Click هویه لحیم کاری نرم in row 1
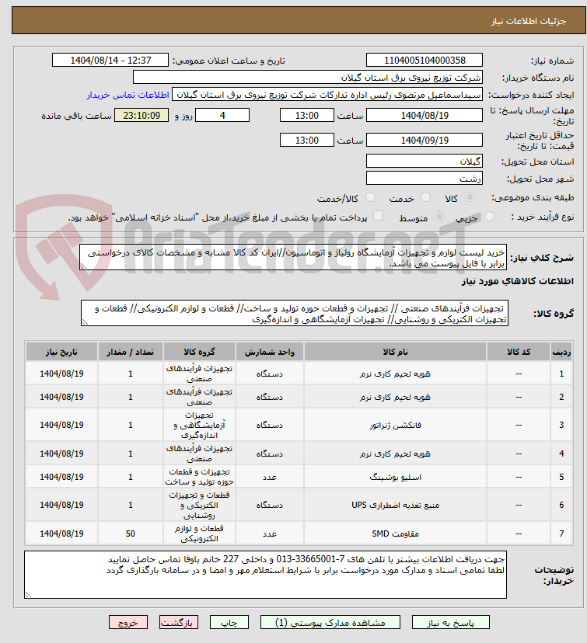This screenshot has height=643, width=587. click(395, 374)
